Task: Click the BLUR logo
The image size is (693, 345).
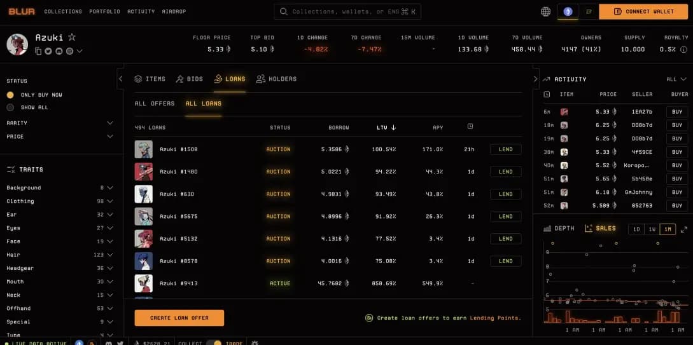Action: point(22,11)
